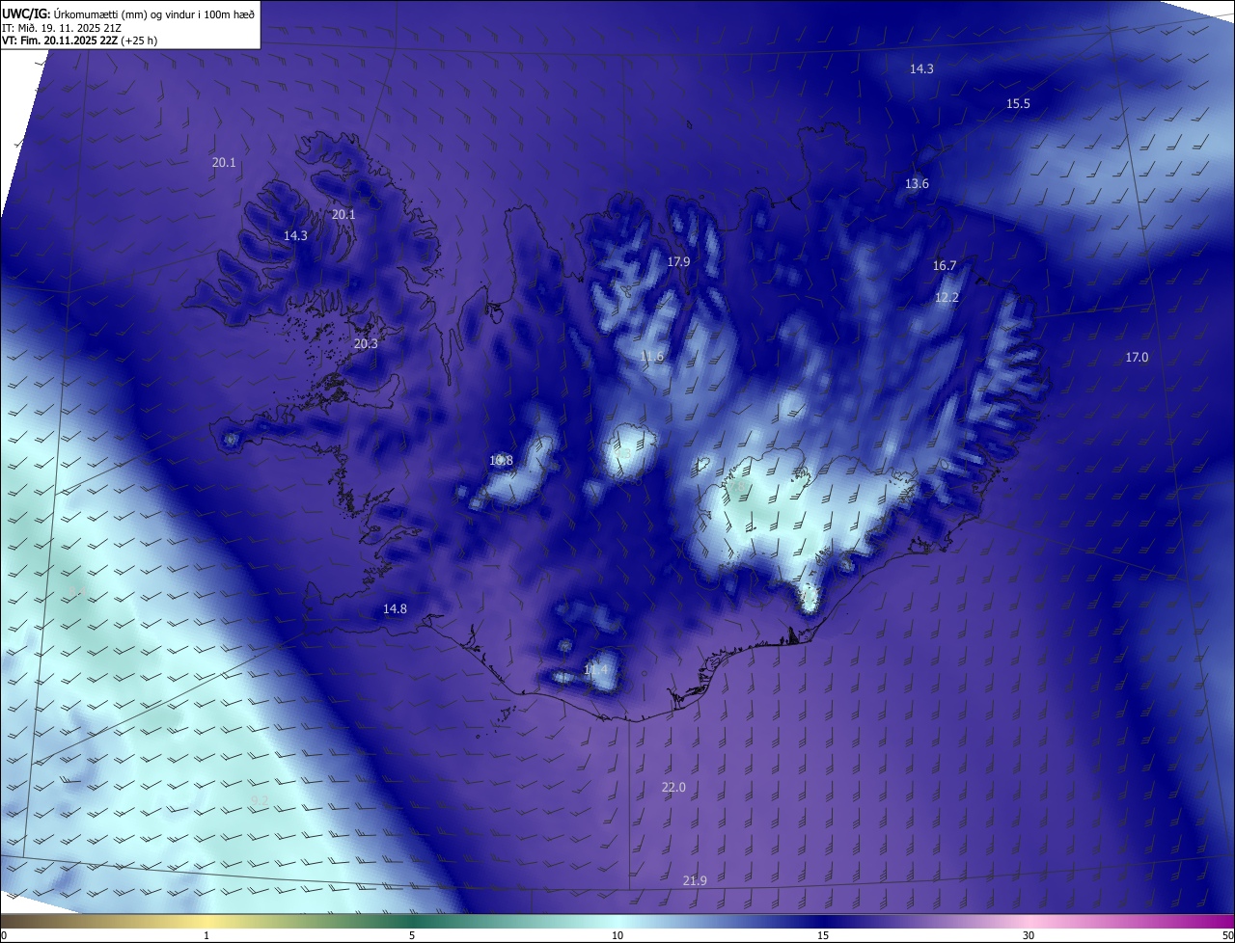Select the 21.9 value label
The image size is (1235, 943).
(695, 881)
